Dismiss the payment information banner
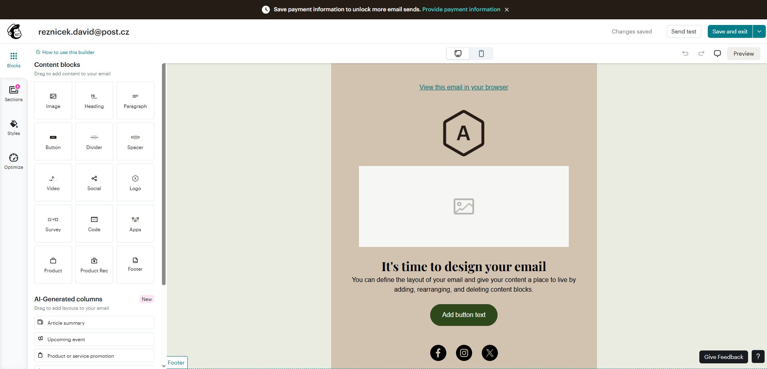The height and width of the screenshot is (369, 767). 507,10
